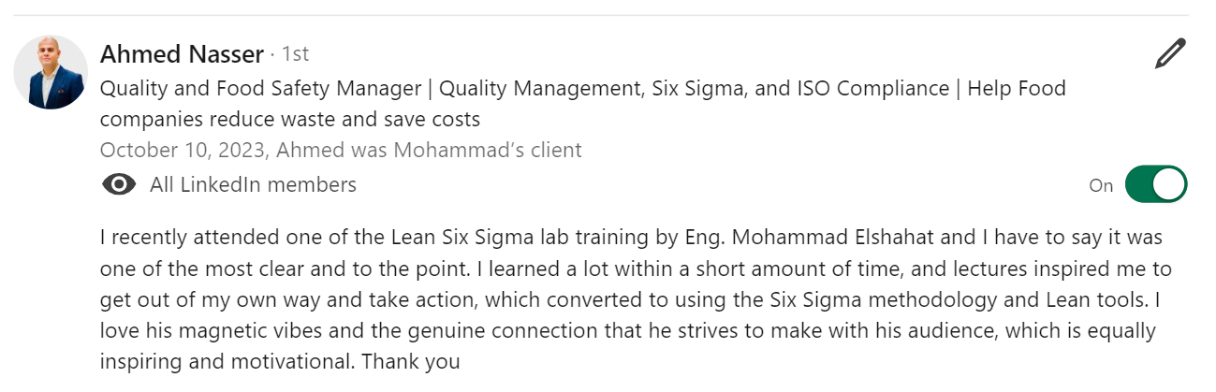Open the Ahmed Nasser name link
Image resolution: width=1216 pixels, height=392 pixels.
tap(182, 54)
